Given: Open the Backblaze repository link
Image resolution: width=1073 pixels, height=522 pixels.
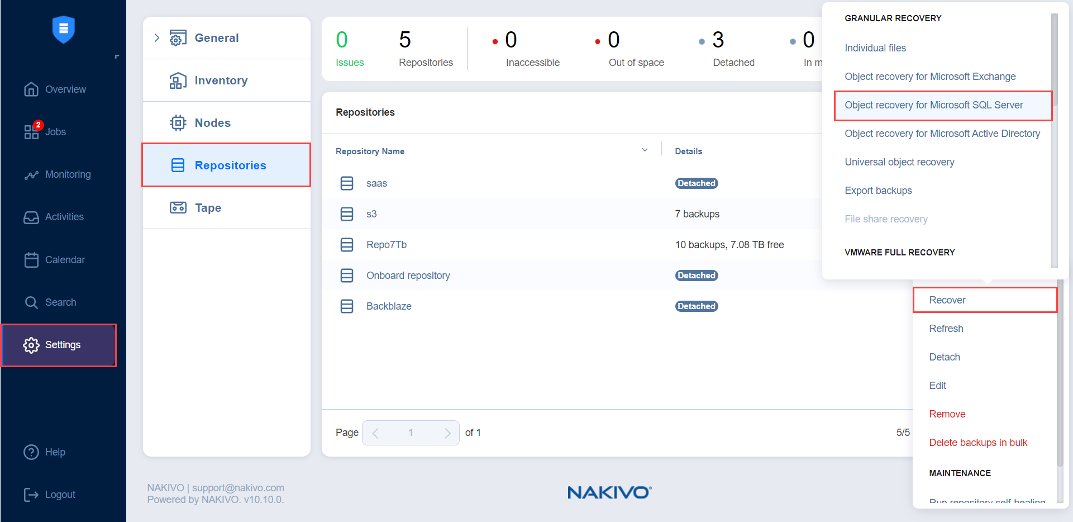Looking at the screenshot, I should coord(389,306).
